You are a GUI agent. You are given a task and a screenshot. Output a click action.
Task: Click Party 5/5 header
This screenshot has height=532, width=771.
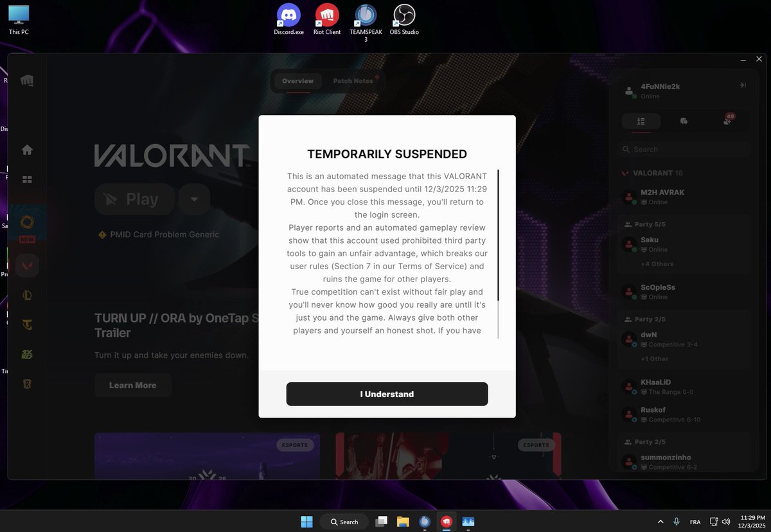[x=645, y=225]
